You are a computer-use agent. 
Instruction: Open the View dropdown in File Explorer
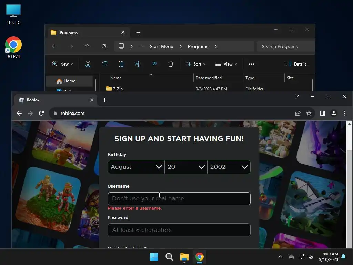(x=226, y=64)
